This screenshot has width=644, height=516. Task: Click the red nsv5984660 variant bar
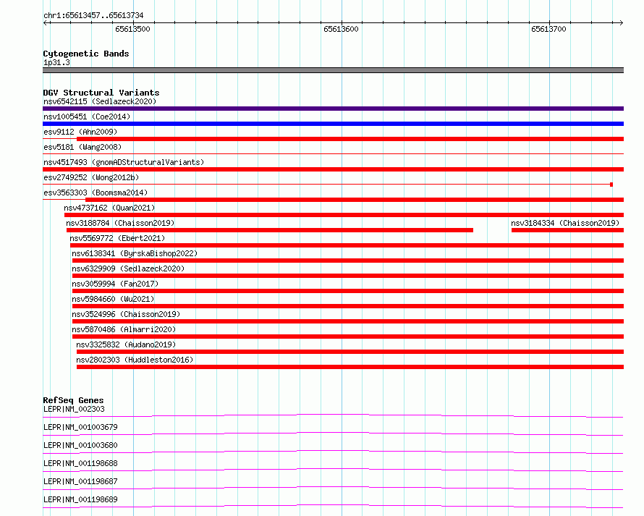tap(348, 306)
